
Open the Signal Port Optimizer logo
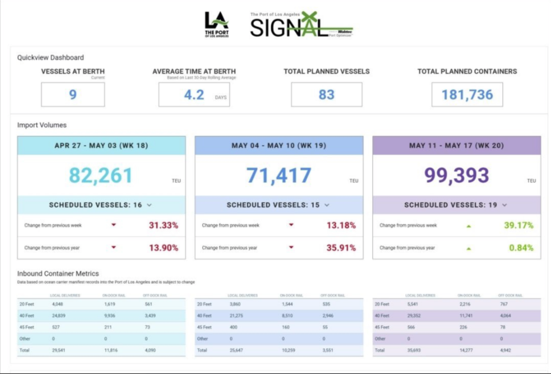(302, 25)
